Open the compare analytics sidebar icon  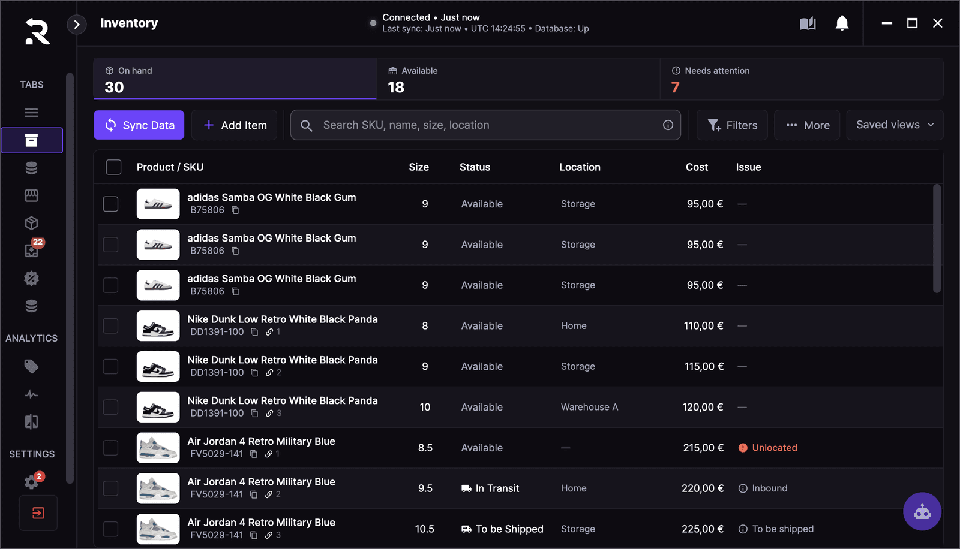[x=31, y=422]
